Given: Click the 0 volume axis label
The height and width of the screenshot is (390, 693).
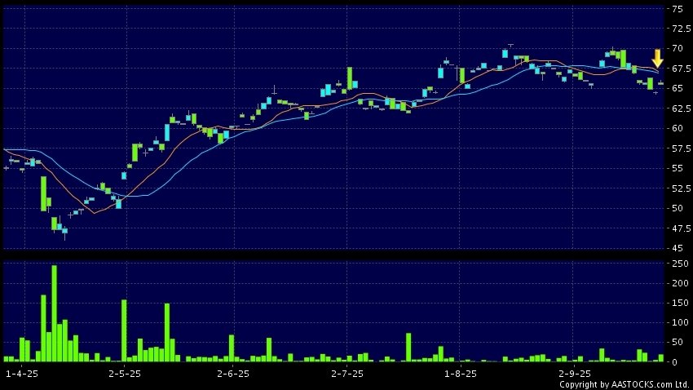Looking at the screenshot, I should click(674, 362).
